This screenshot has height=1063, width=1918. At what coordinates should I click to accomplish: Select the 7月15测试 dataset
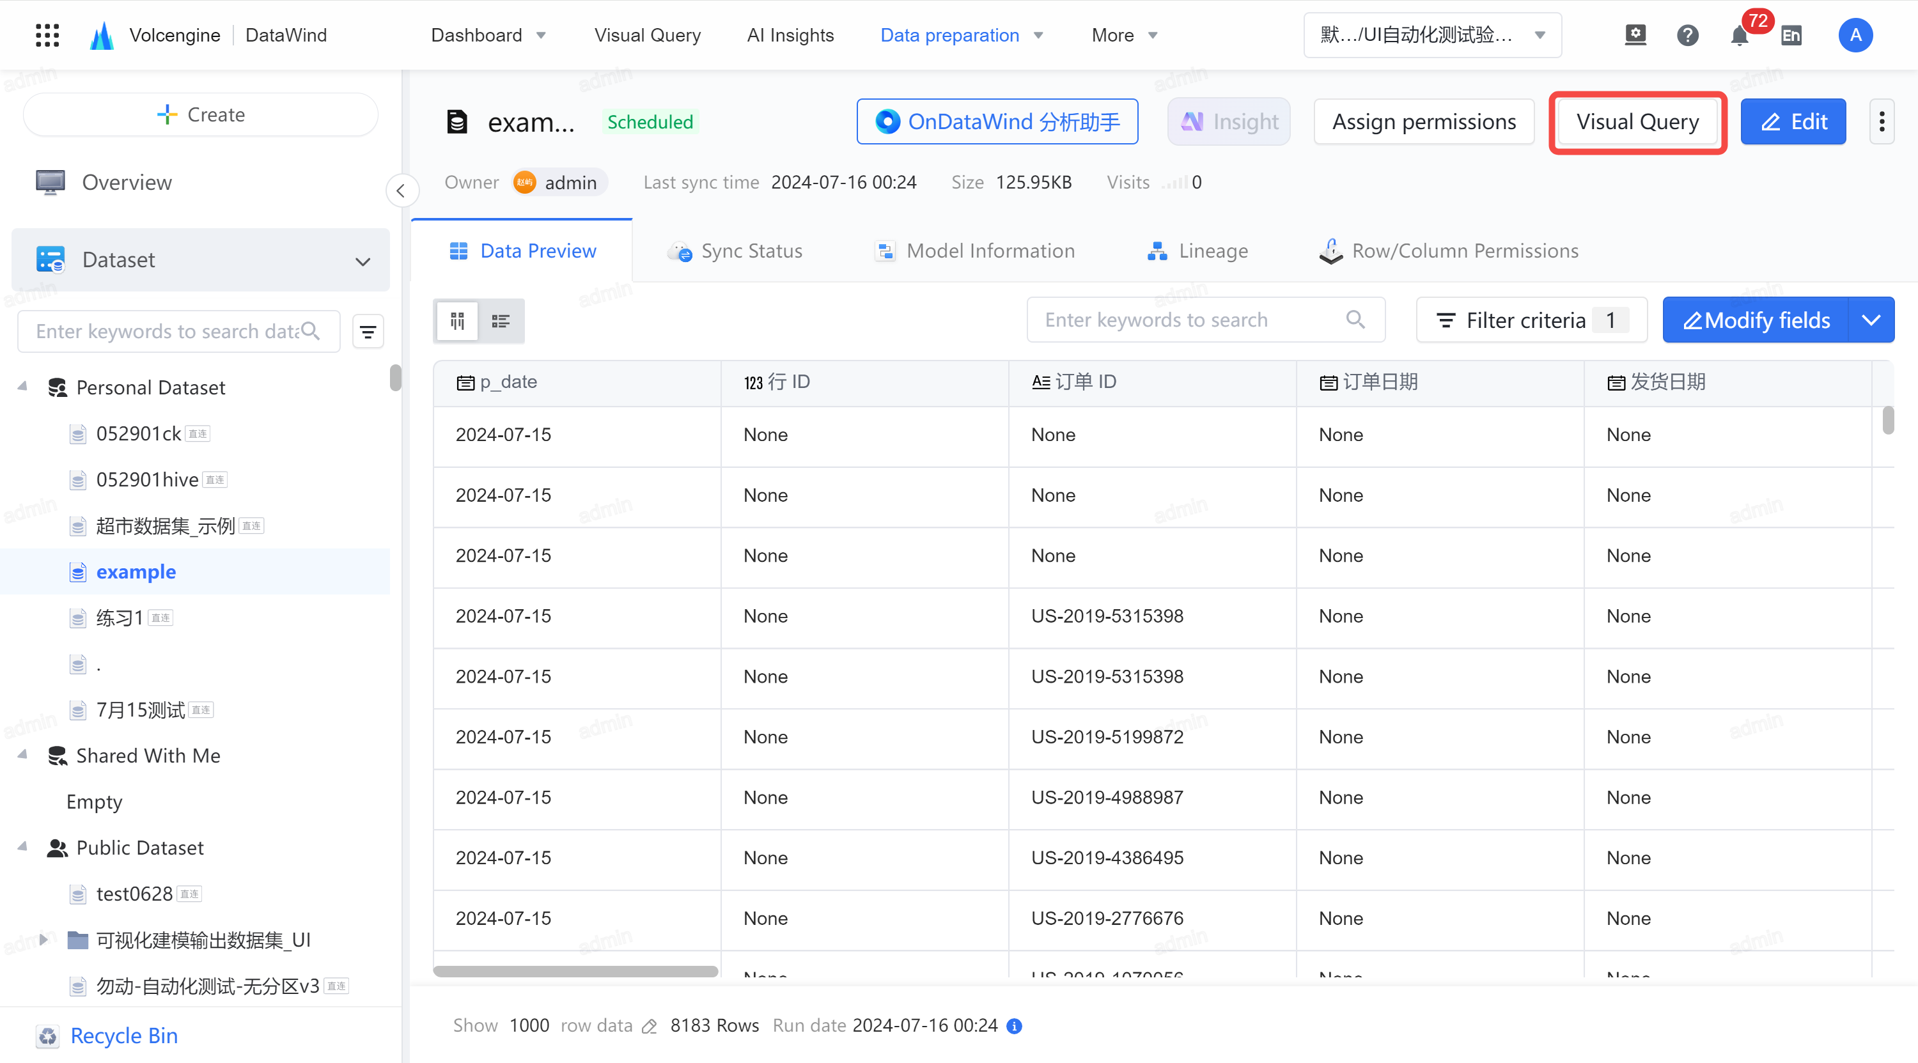click(x=140, y=710)
